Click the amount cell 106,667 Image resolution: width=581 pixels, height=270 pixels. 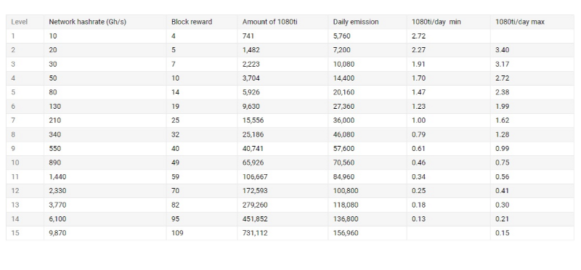pos(255,176)
